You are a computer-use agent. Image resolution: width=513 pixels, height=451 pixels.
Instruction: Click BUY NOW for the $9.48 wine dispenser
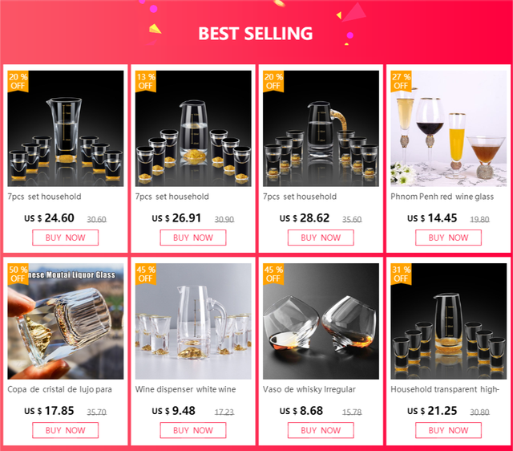(x=193, y=430)
